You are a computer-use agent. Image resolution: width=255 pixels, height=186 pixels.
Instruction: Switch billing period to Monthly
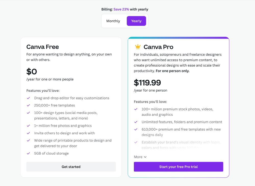pyautogui.click(x=113, y=21)
